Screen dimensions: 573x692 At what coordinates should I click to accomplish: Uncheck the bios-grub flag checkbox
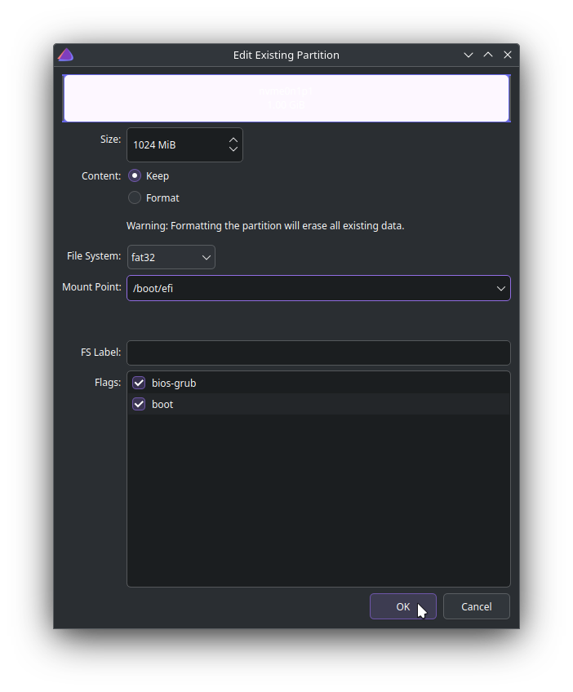click(139, 383)
